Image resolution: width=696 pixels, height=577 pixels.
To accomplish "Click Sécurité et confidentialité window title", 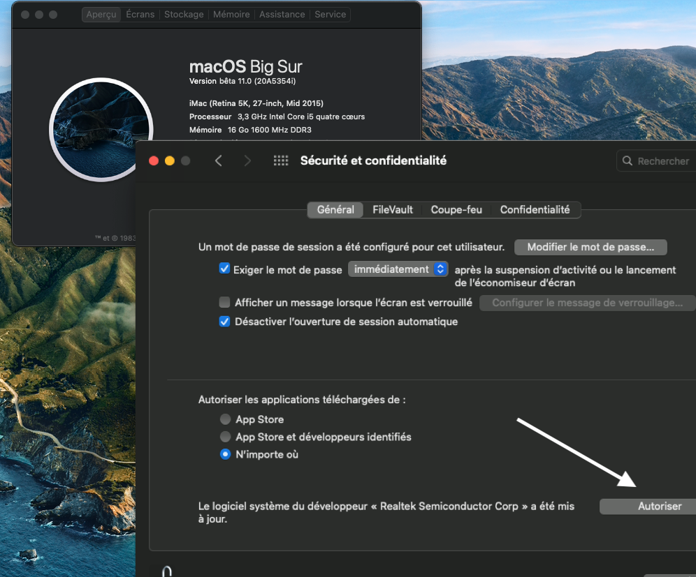I will pos(373,160).
